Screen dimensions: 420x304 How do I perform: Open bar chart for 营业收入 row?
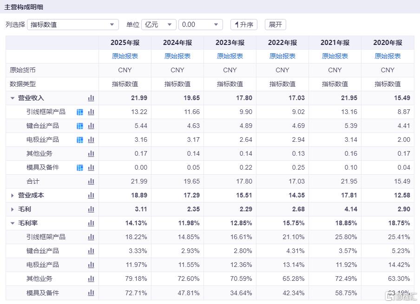91,98
